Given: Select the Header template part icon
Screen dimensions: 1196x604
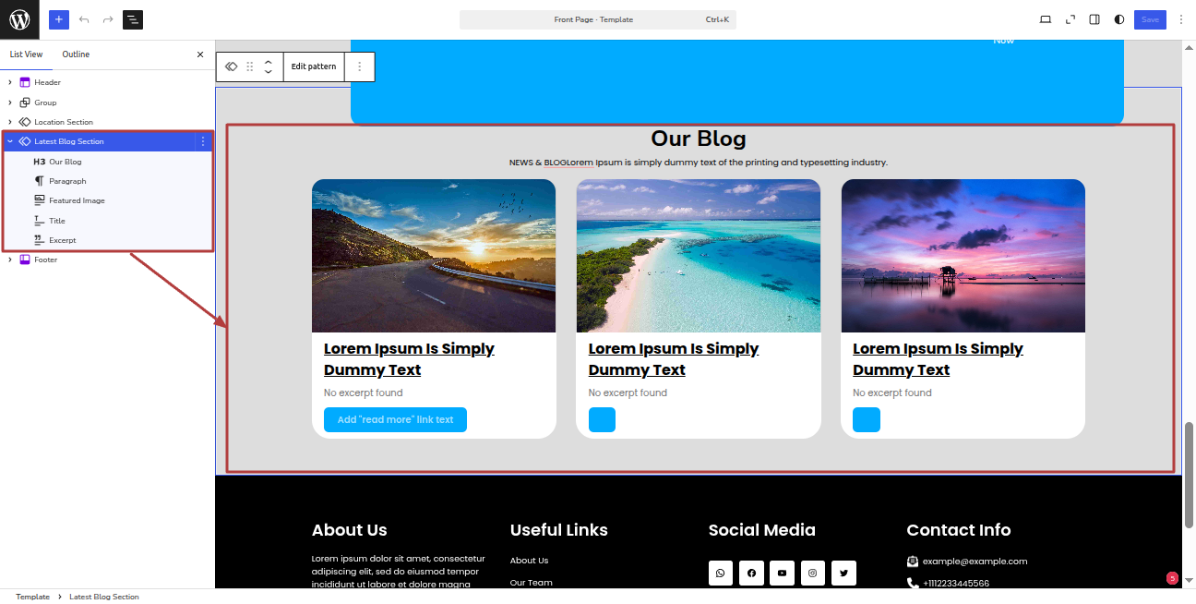Looking at the screenshot, I should pos(25,82).
